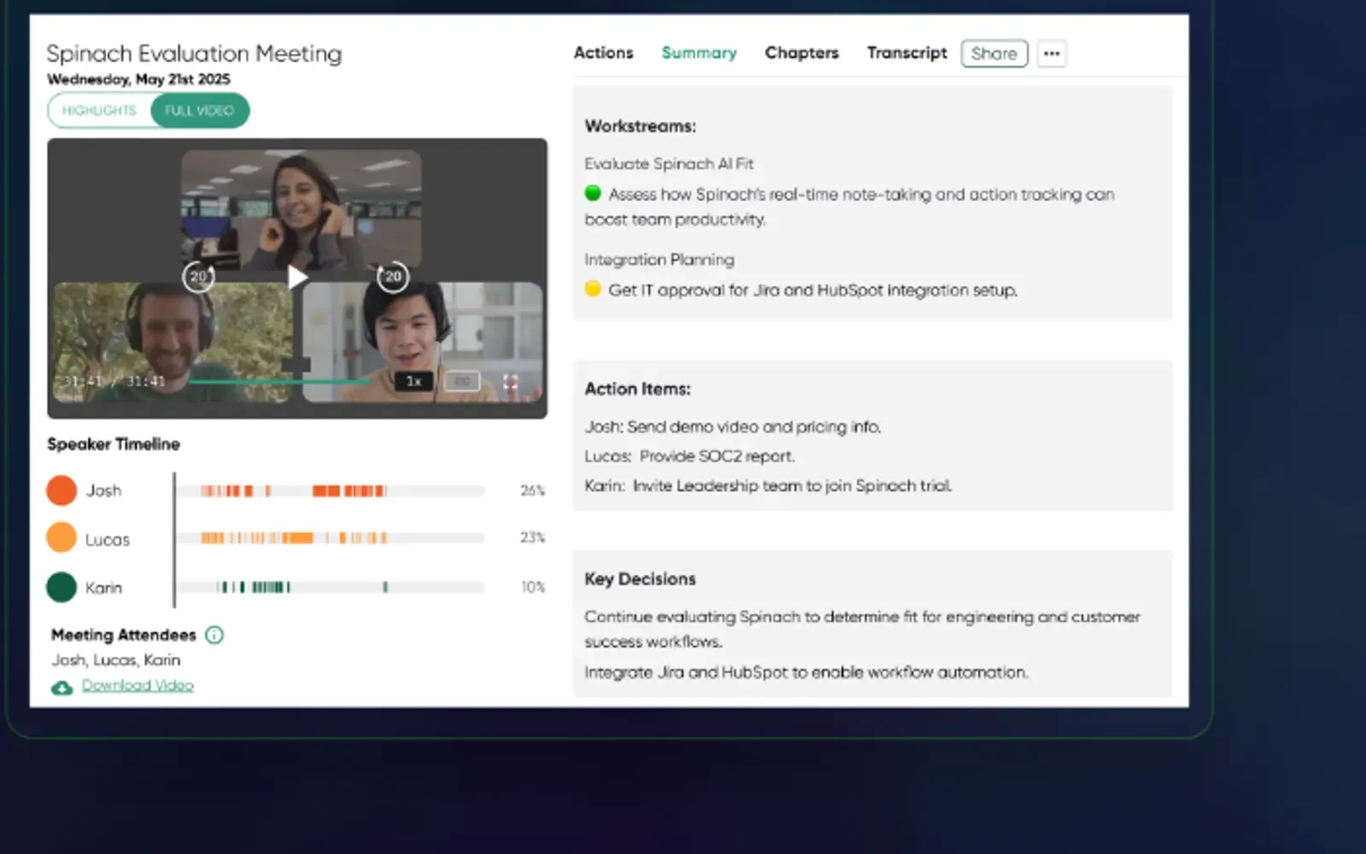Image resolution: width=1366 pixels, height=854 pixels.
Task: Click Lucas's speaker timeline bar
Action: tap(330, 538)
